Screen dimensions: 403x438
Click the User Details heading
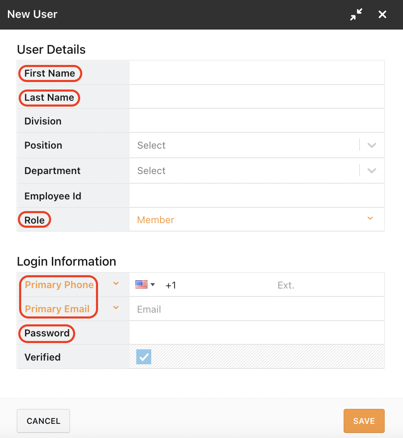51,50
